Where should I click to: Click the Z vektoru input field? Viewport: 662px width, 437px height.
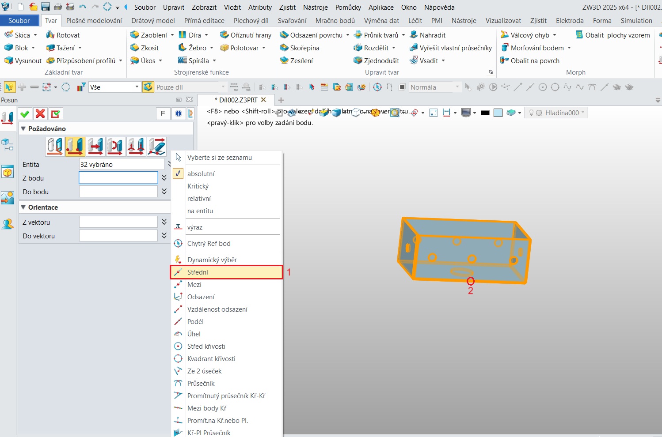point(118,222)
